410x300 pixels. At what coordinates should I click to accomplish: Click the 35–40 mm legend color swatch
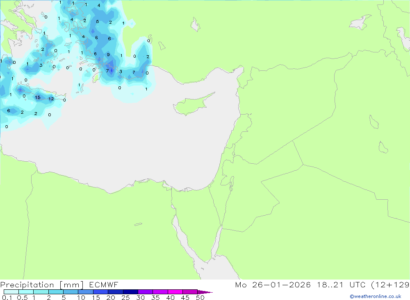click(x=160, y=292)
